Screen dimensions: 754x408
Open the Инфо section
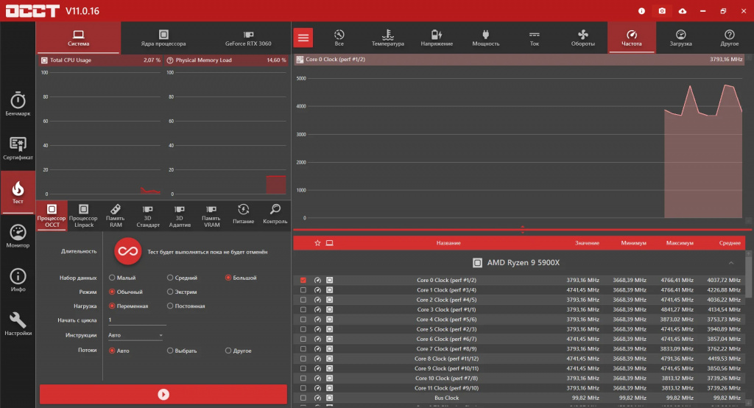pyautogui.click(x=18, y=280)
